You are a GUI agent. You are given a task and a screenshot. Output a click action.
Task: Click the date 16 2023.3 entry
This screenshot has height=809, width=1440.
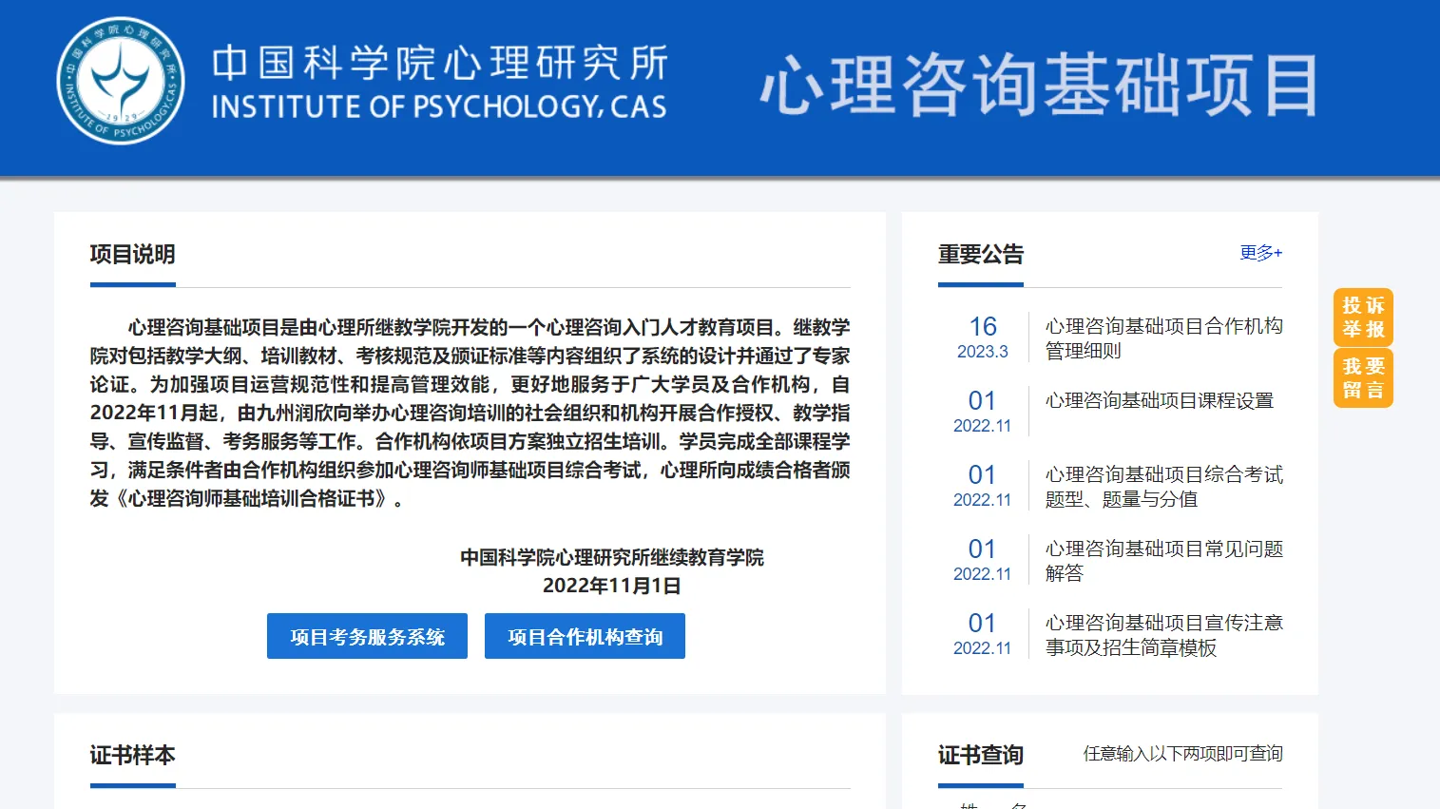(x=982, y=337)
